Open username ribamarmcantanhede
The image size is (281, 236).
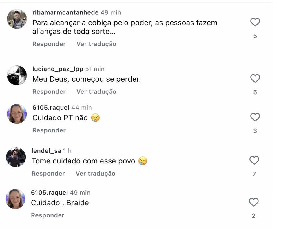(65, 13)
